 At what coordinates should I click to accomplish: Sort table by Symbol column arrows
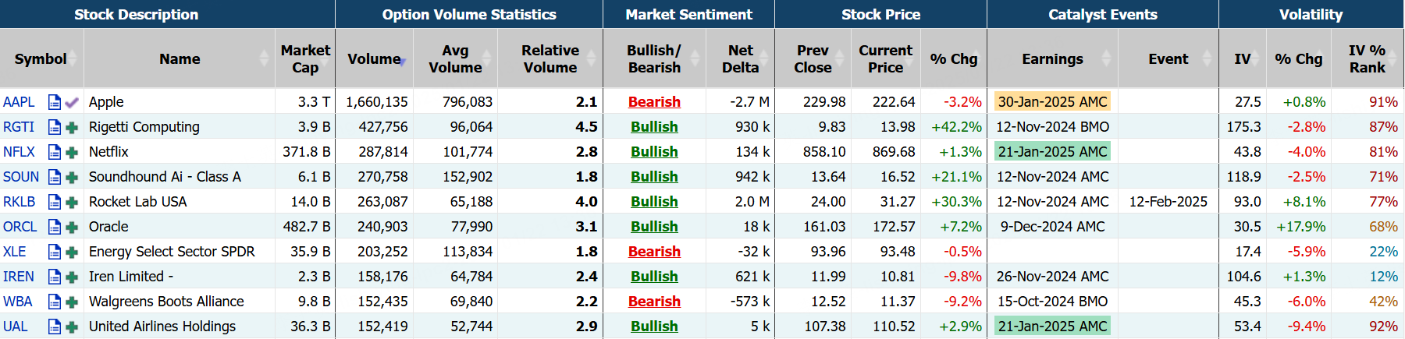[74, 59]
